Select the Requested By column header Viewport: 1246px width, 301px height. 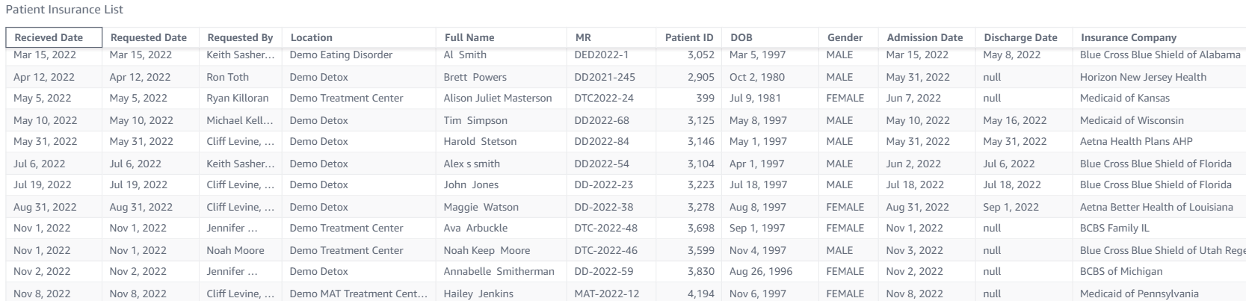point(239,37)
